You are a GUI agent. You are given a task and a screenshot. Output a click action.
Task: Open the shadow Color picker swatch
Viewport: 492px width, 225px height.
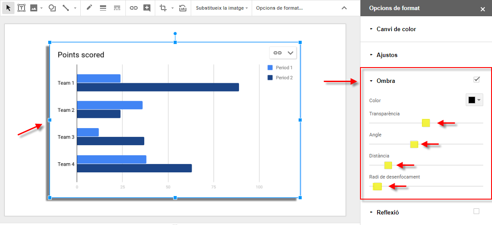[x=474, y=100]
